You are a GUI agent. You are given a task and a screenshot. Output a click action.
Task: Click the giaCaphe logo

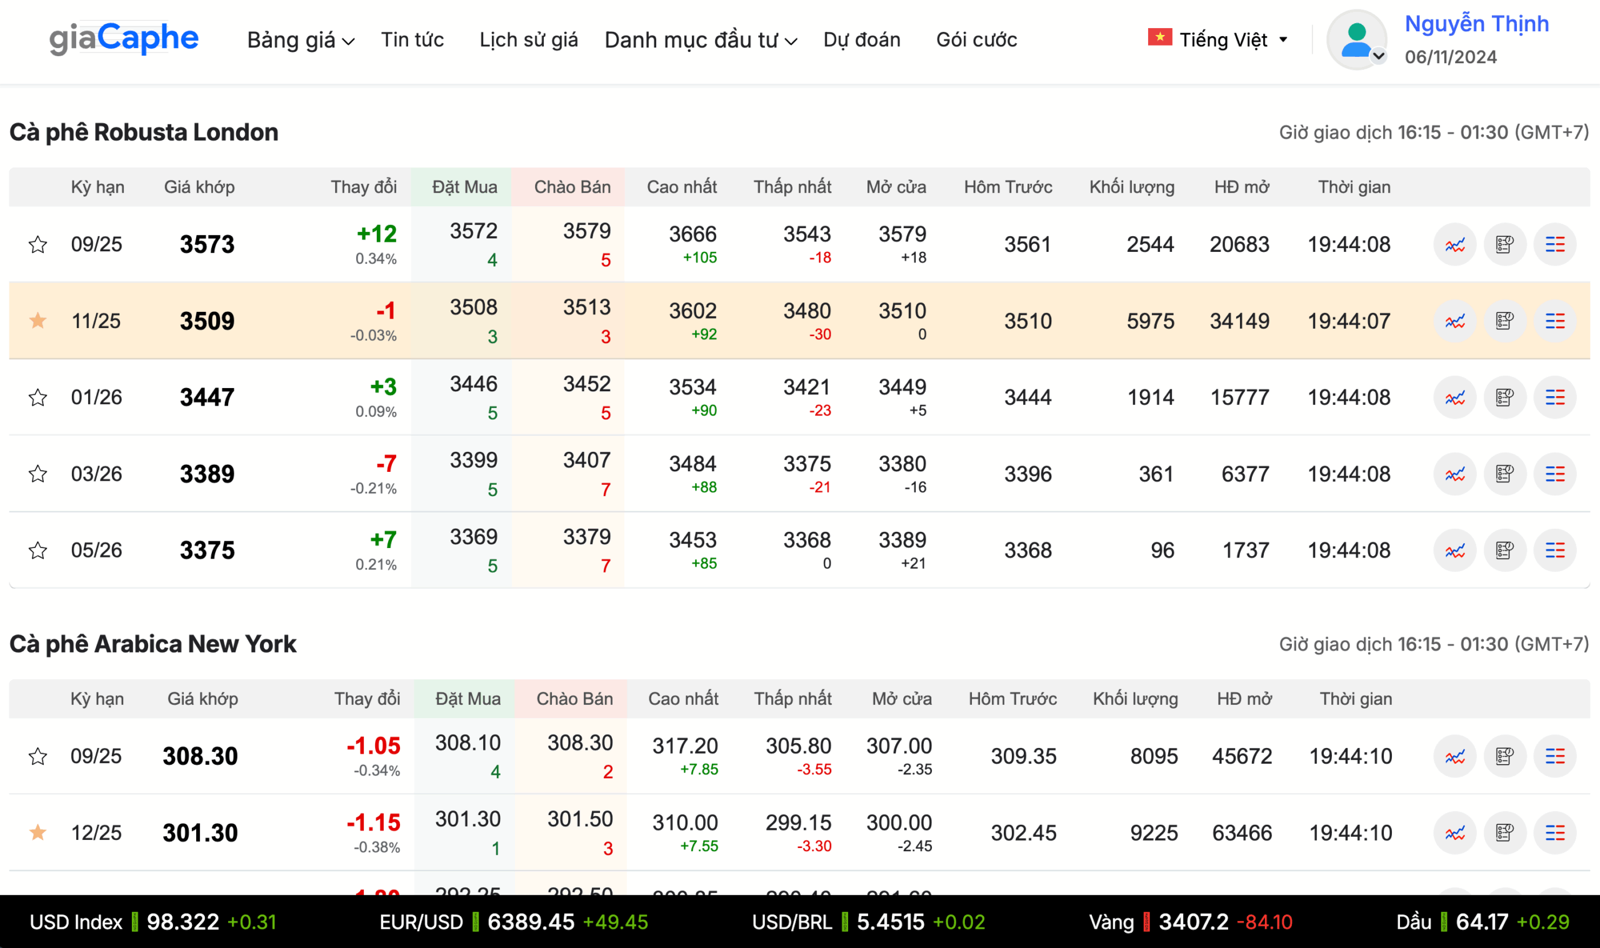point(124,37)
